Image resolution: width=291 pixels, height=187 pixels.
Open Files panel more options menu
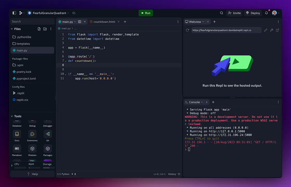(x=51, y=29)
